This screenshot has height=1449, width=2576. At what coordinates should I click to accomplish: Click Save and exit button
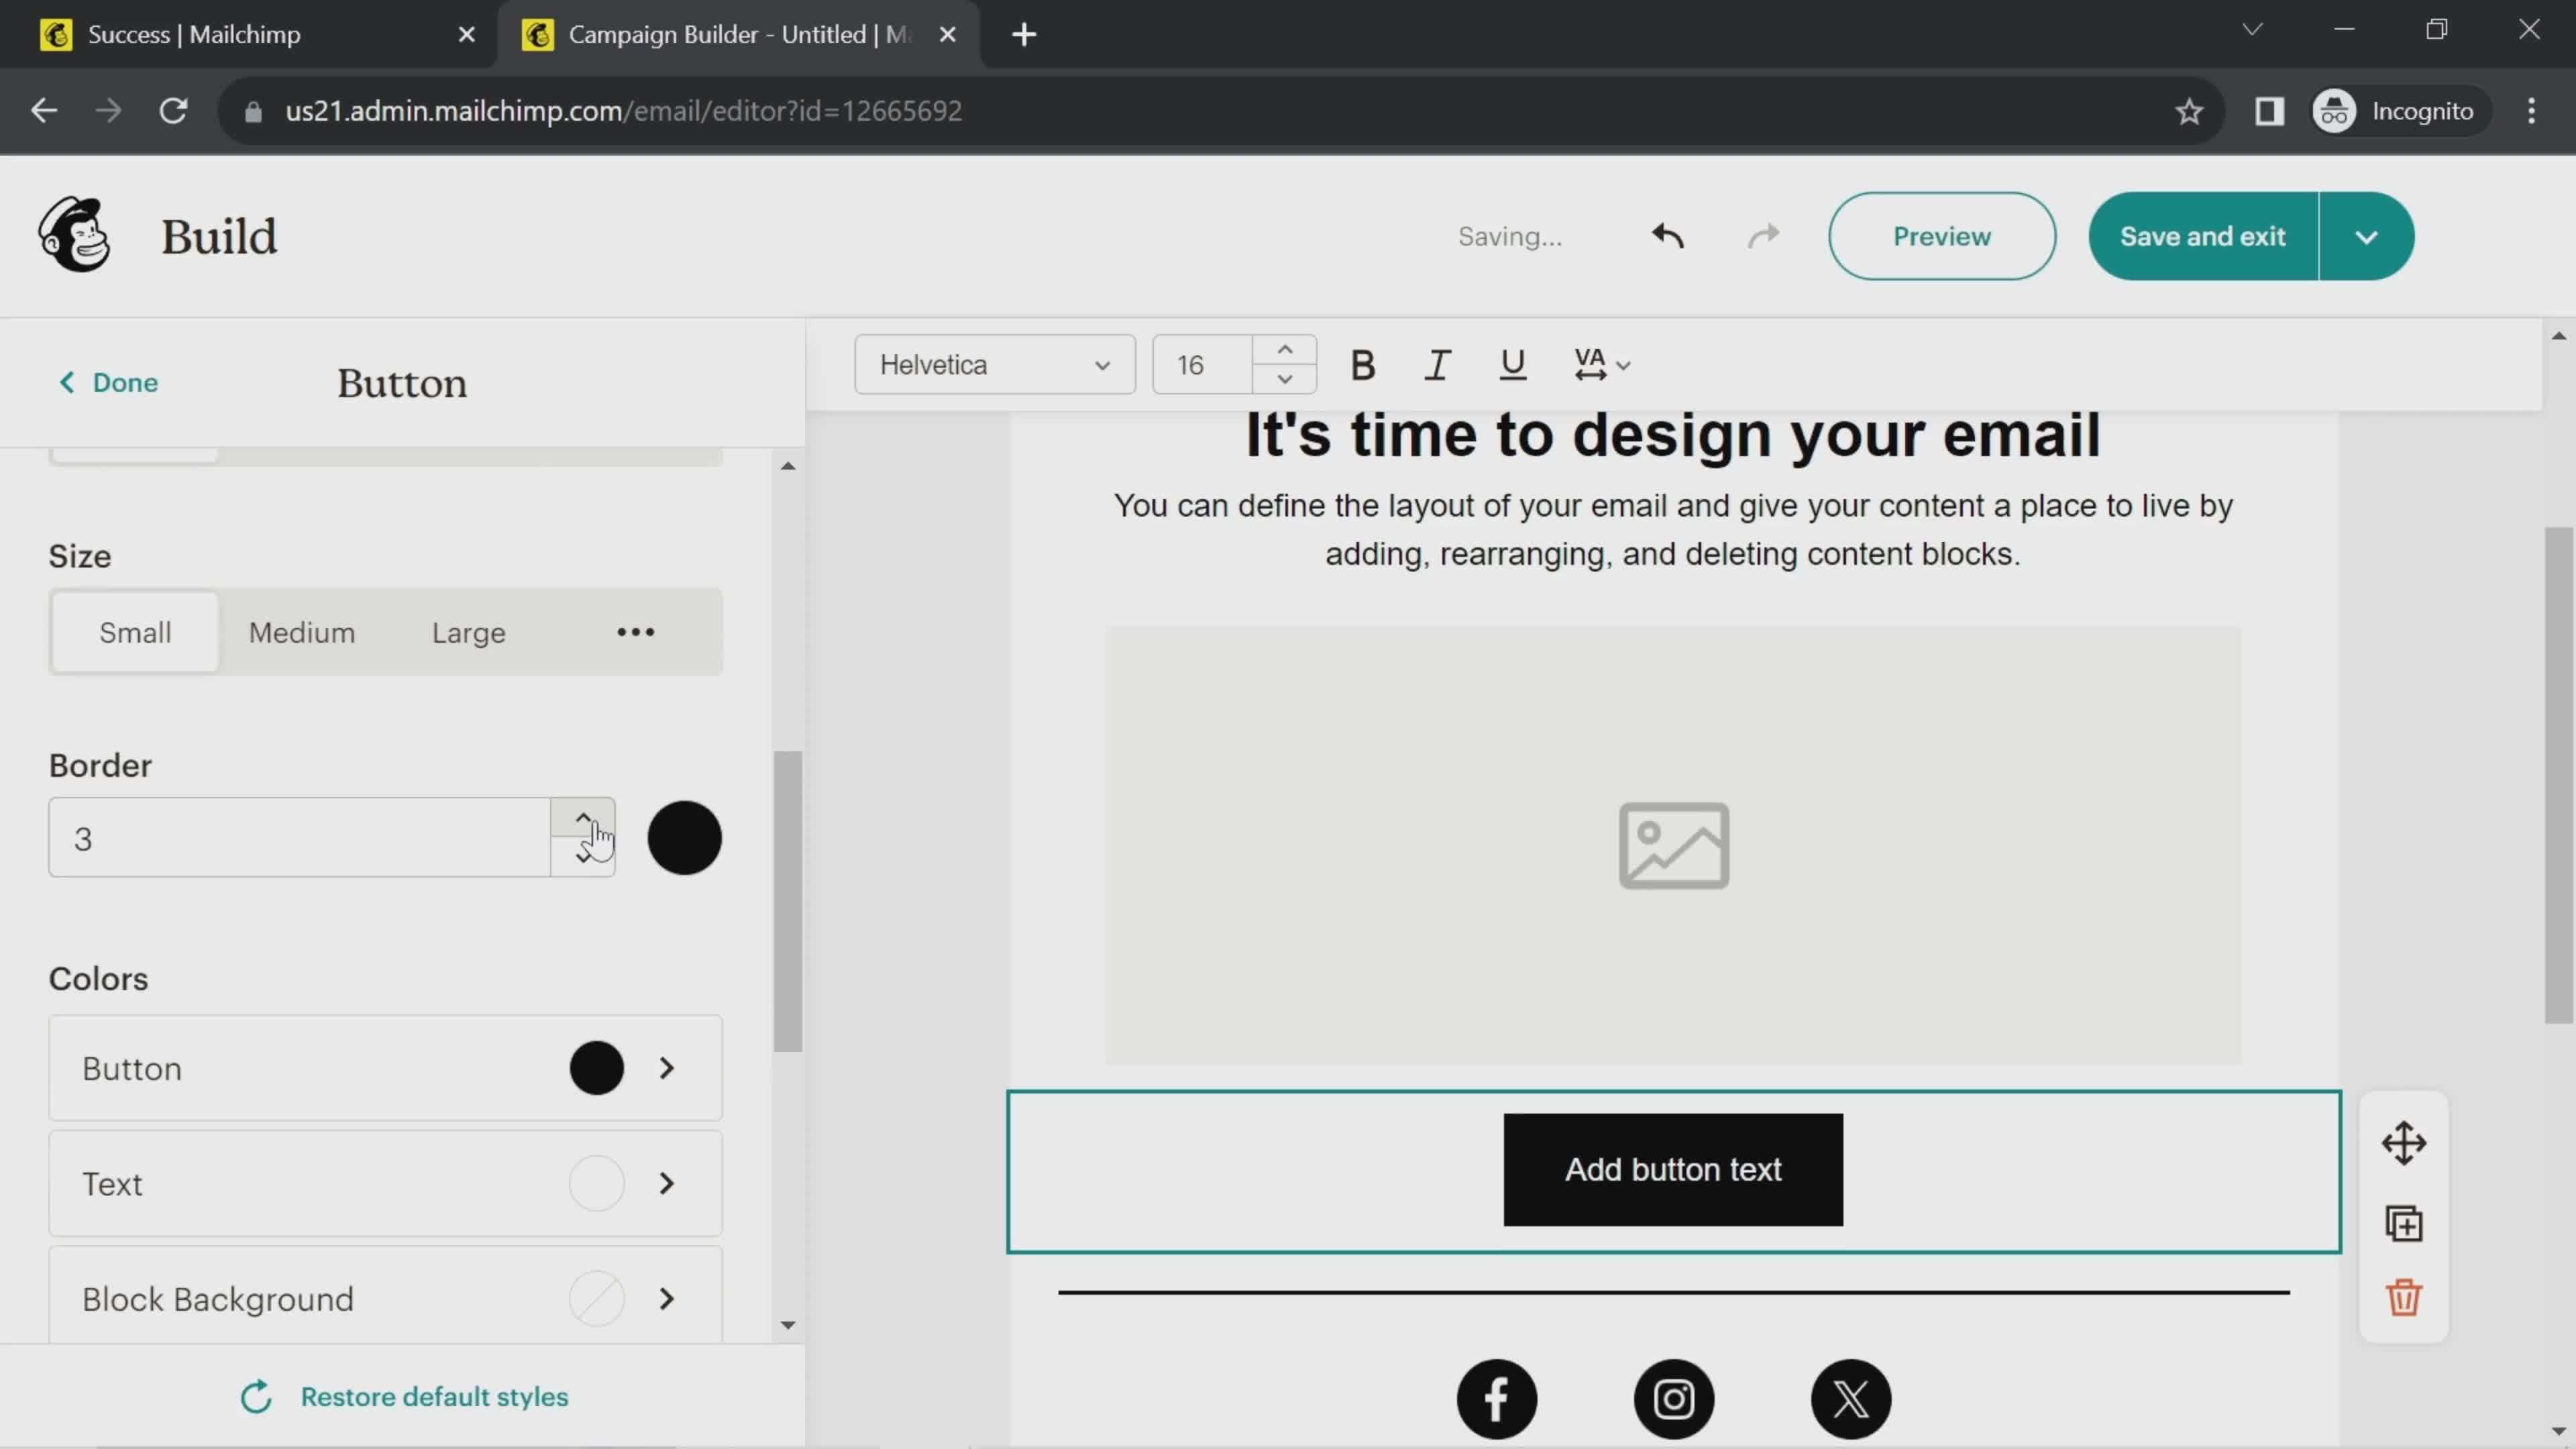point(2202,236)
